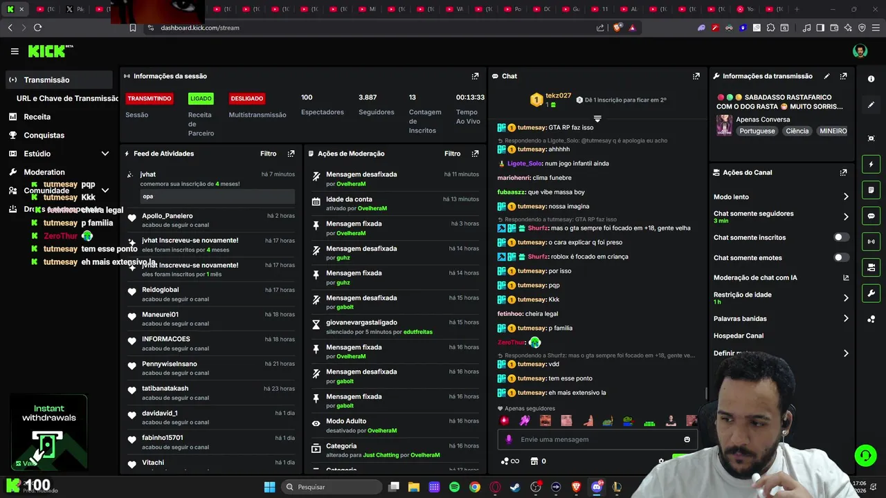This screenshot has height=498, width=886.
Task: Open Moderation in the sidebar
Action: tap(44, 172)
